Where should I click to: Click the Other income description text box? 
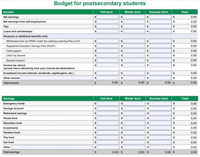56,78
